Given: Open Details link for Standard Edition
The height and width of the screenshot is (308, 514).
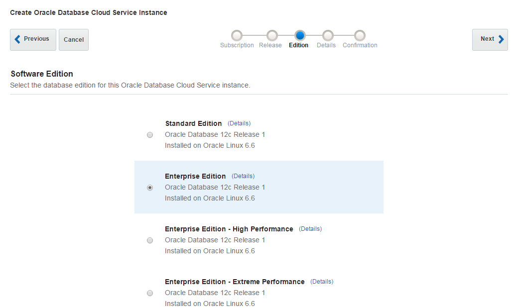Looking at the screenshot, I should 239,123.
